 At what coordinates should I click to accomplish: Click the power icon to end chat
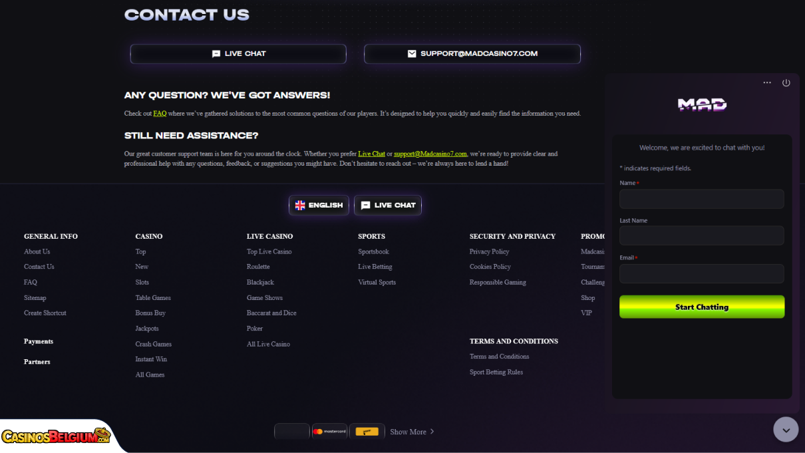[x=786, y=82]
